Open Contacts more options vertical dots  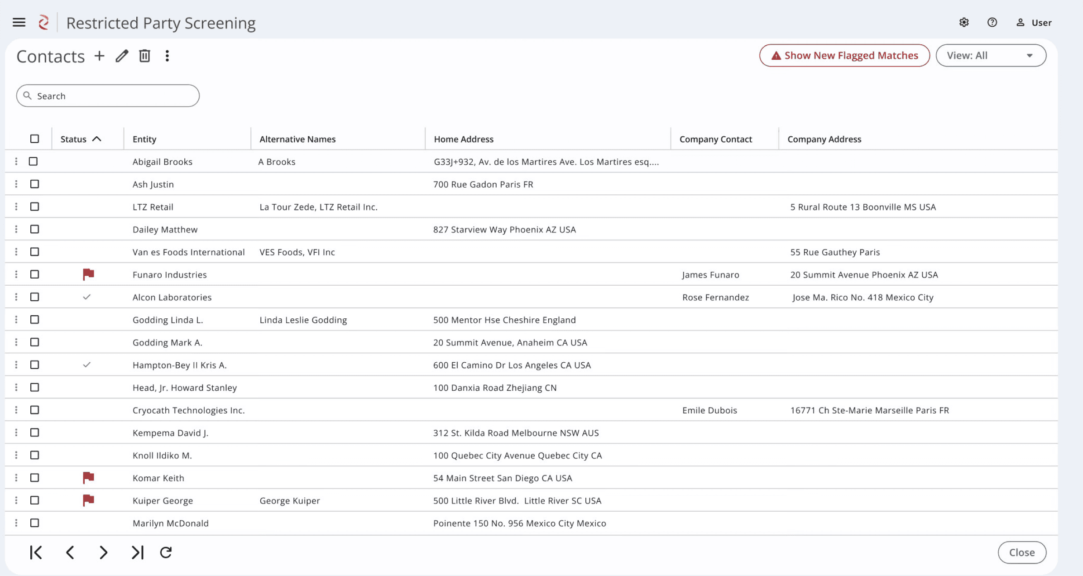click(167, 56)
